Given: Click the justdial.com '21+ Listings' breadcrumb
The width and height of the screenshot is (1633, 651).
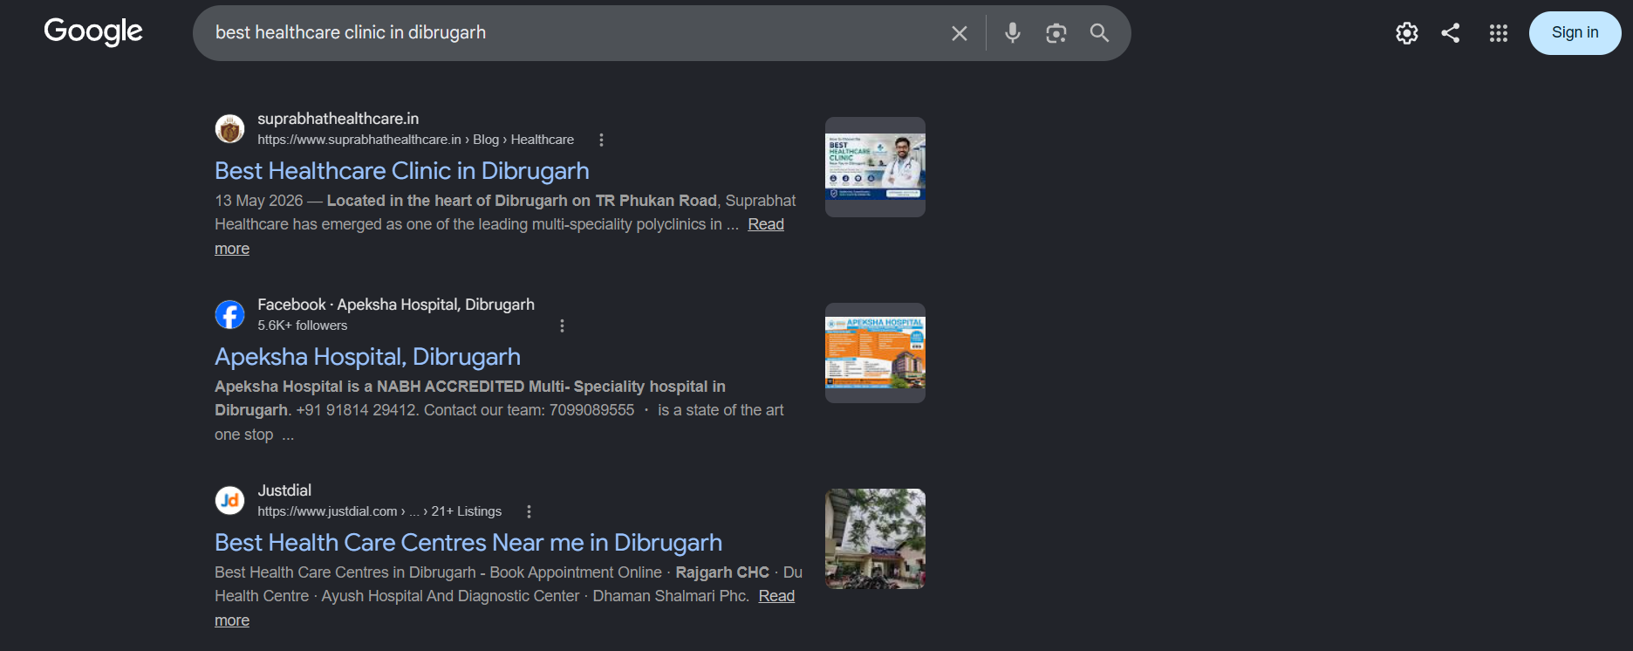Looking at the screenshot, I should [x=379, y=511].
